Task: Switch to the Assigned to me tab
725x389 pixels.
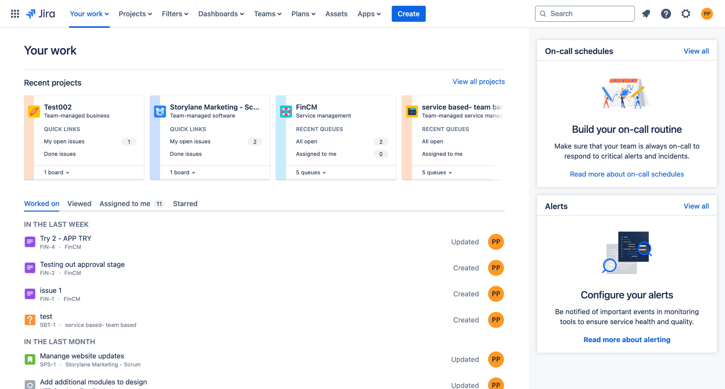Action: 125,203
